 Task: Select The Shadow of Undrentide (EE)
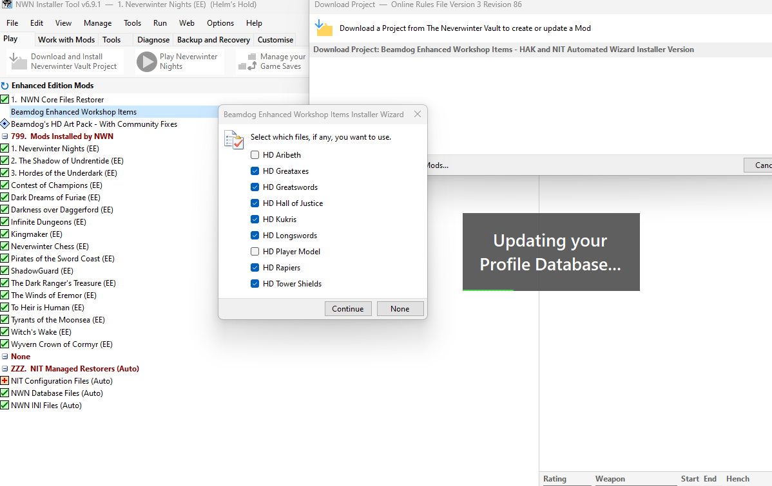click(68, 161)
